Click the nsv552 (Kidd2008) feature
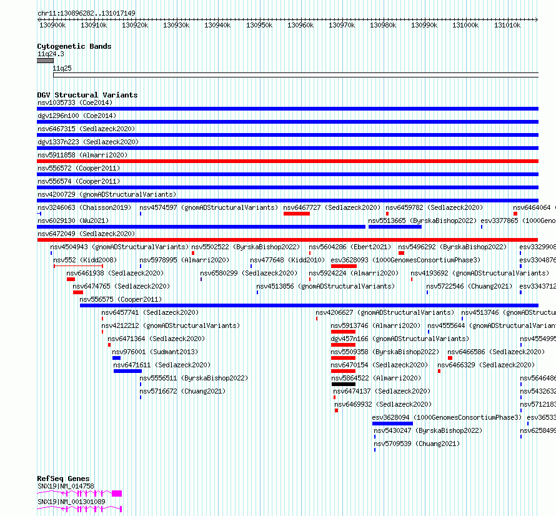The width and height of the screenshot is (556, 516). tap(78, 266)
